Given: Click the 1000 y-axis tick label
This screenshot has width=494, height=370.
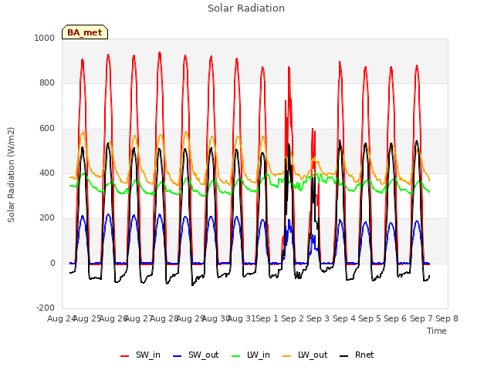Looking at the screenshot, I should click(45, 38).
